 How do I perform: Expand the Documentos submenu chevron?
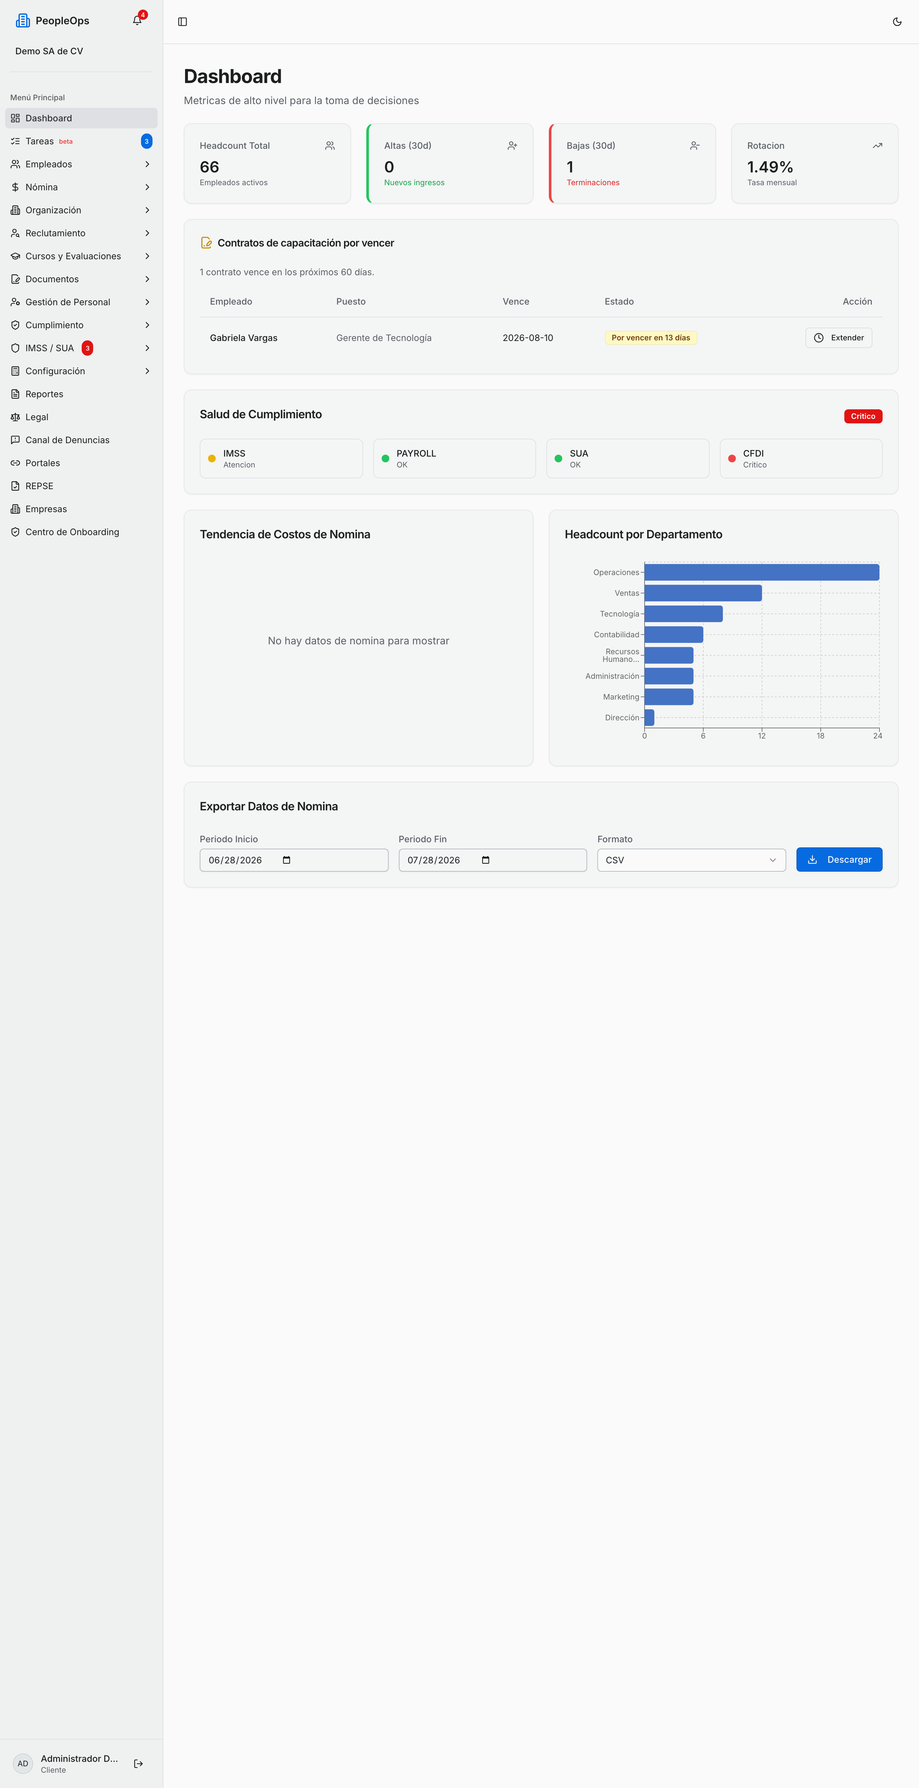(x=147, y=279)
